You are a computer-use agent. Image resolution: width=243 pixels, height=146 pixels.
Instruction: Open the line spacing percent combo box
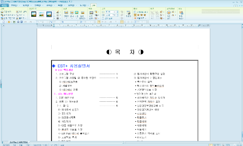pos(140,22)
